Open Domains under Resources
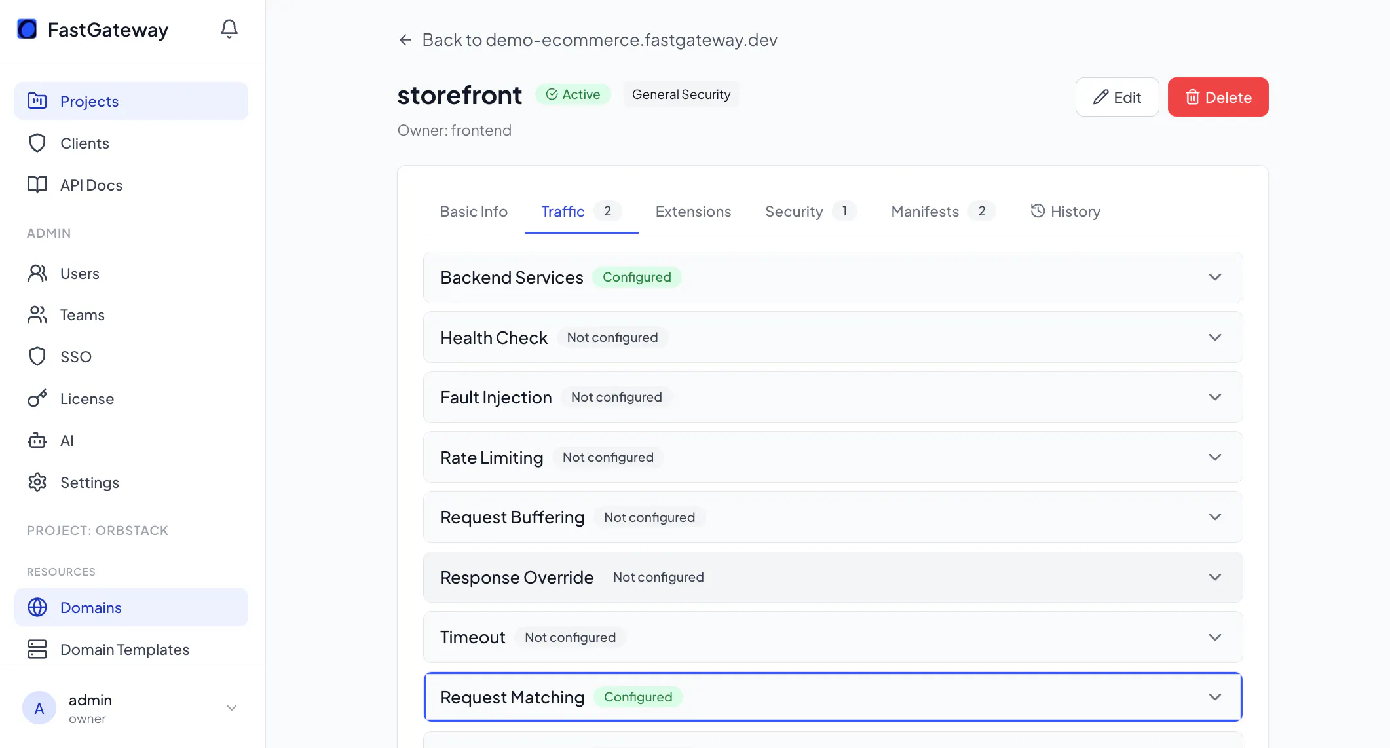 [x=131, y=607]
